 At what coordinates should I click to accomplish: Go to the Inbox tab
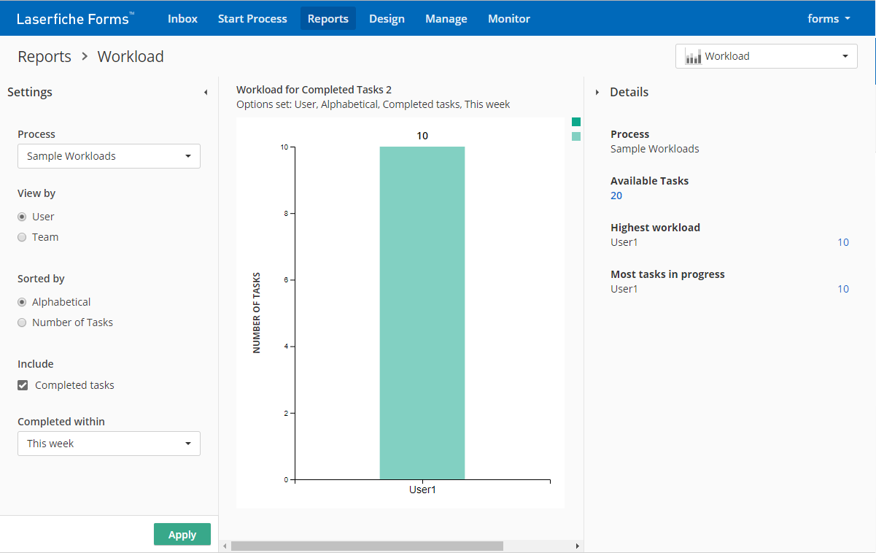click(x=182, y=19)
